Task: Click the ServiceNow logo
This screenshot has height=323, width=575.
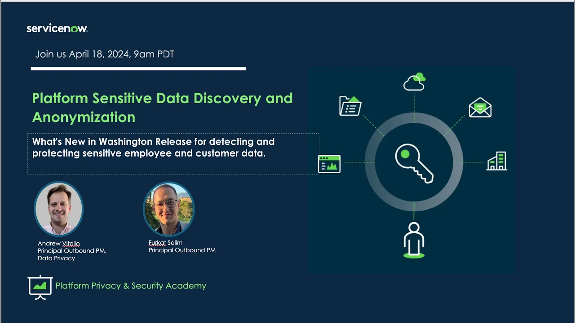Action: pos(57,28)
